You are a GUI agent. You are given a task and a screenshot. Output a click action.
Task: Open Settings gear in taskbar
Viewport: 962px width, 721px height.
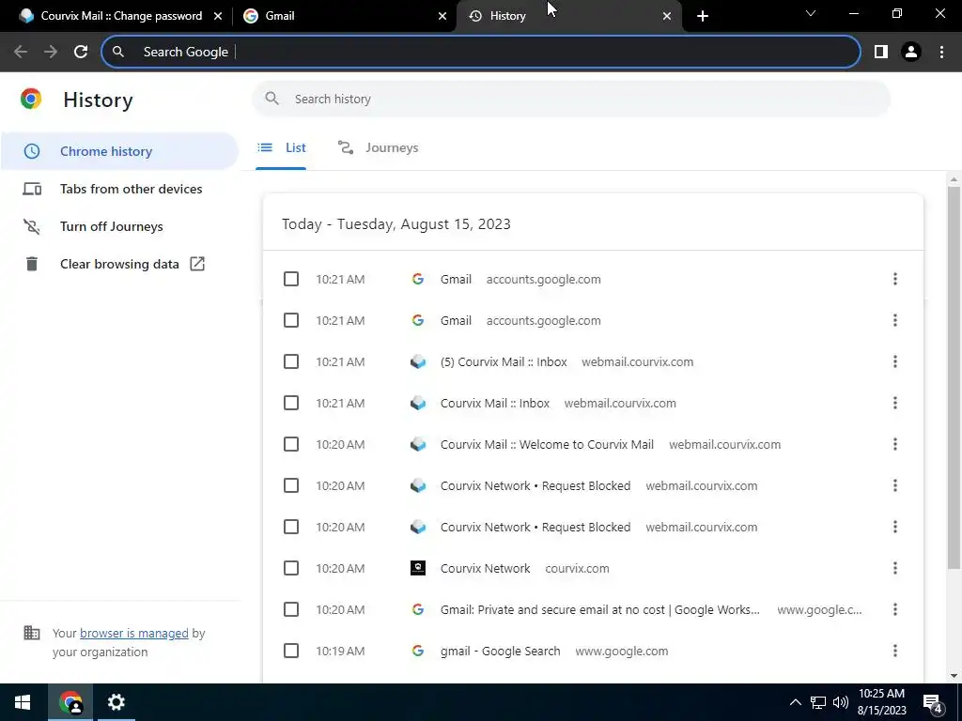coord(116,702)
